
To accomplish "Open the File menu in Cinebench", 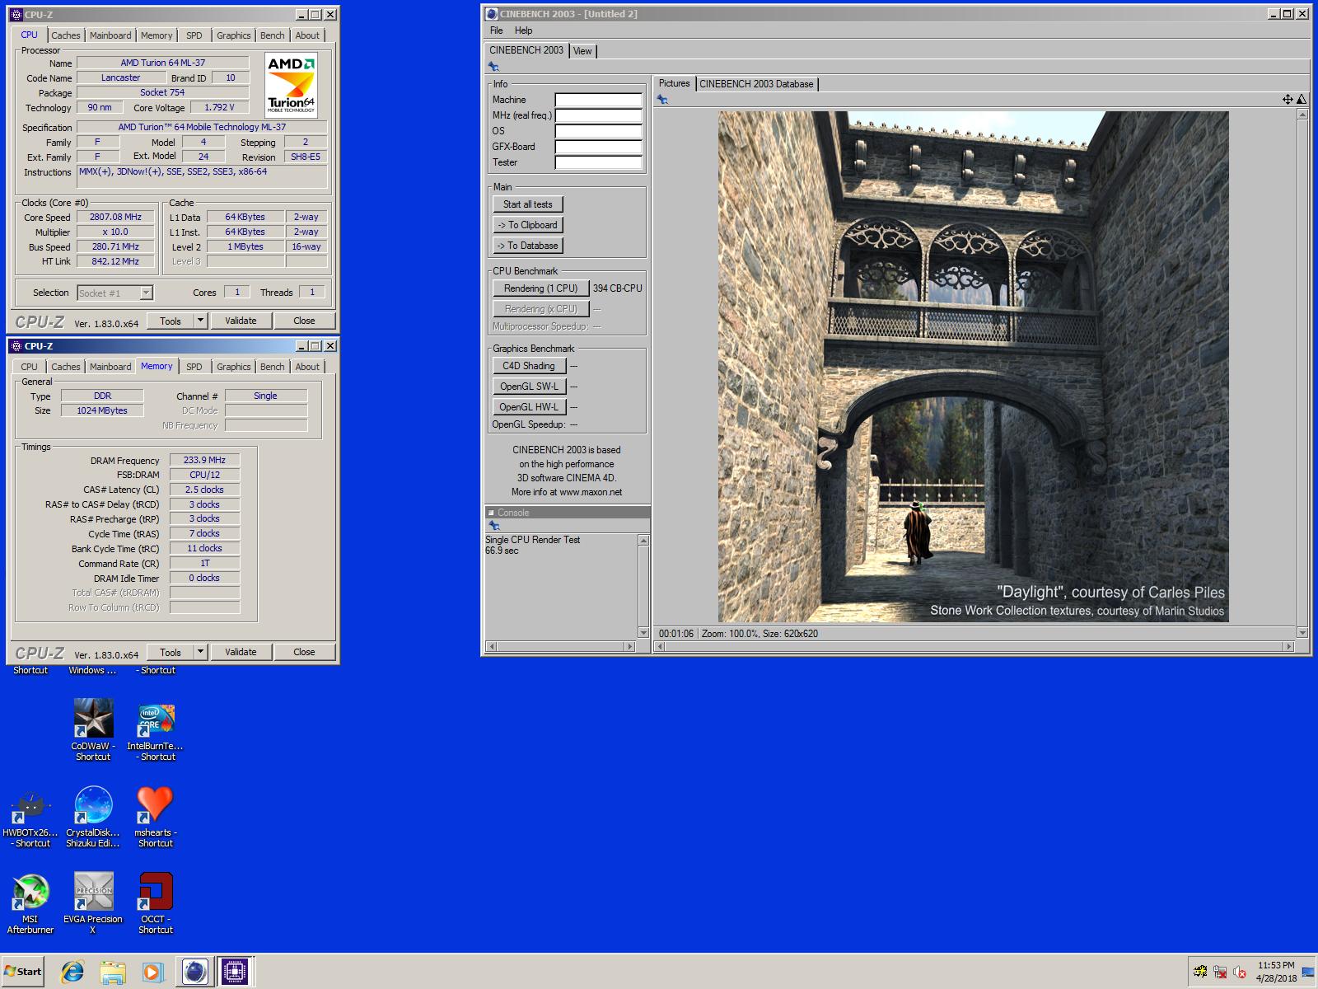I will point(496,30).
